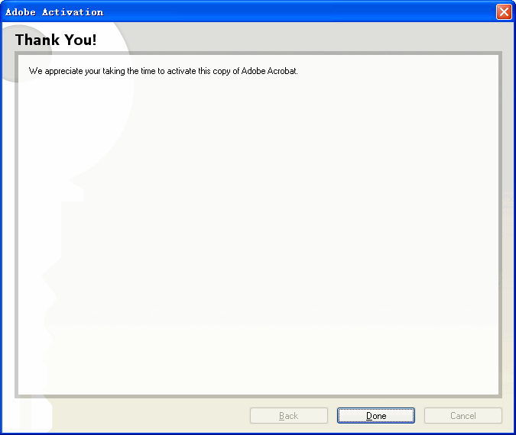
Task: Click the key watermark tip beside footer
Action: tap(36, 416)
